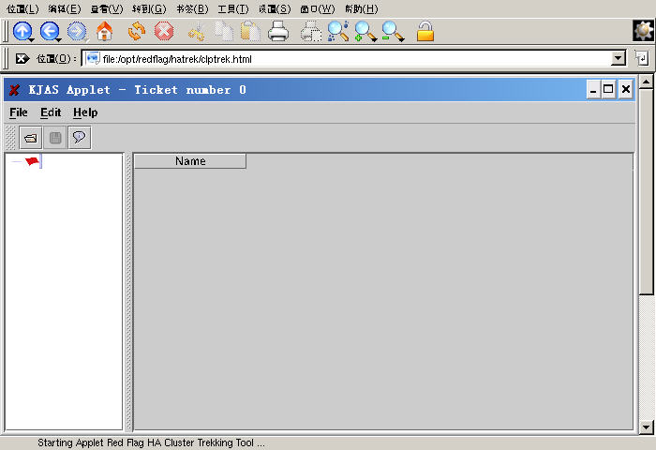Open the applet File menu

tap(19, 112)
